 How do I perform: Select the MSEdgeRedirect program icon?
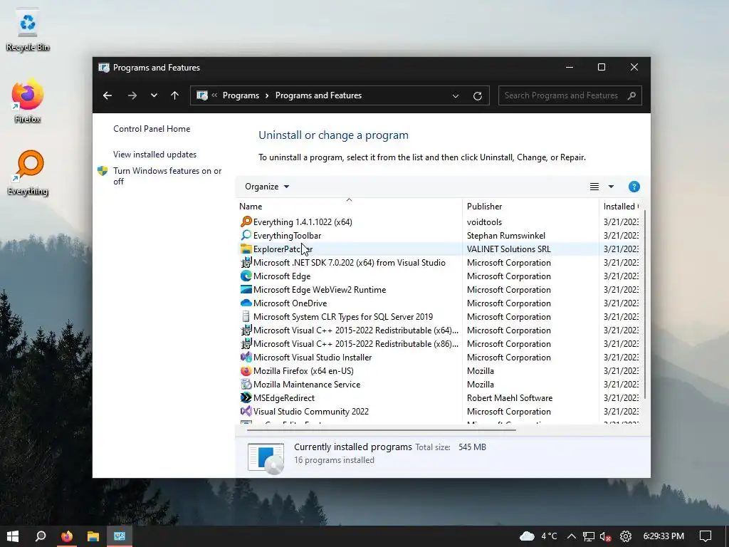pyautogui.click(x=246, y=397)
